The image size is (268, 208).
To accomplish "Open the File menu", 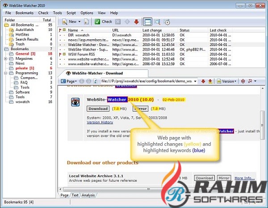I will [8, 13].
